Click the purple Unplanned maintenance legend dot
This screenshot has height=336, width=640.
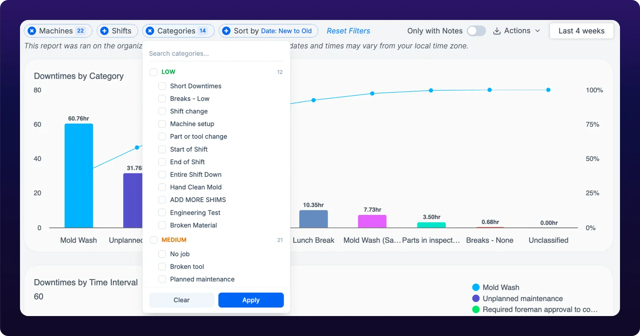click(476, 299)
